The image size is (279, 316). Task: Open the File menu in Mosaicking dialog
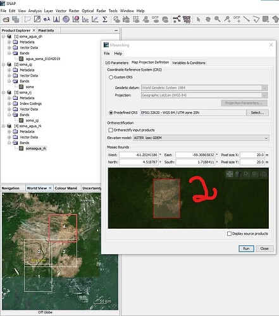click(107, 54)
